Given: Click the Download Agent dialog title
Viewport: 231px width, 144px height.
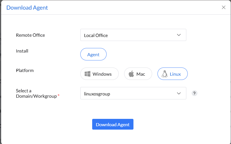Looking at the screenshot, I should (x=27, y=8).
